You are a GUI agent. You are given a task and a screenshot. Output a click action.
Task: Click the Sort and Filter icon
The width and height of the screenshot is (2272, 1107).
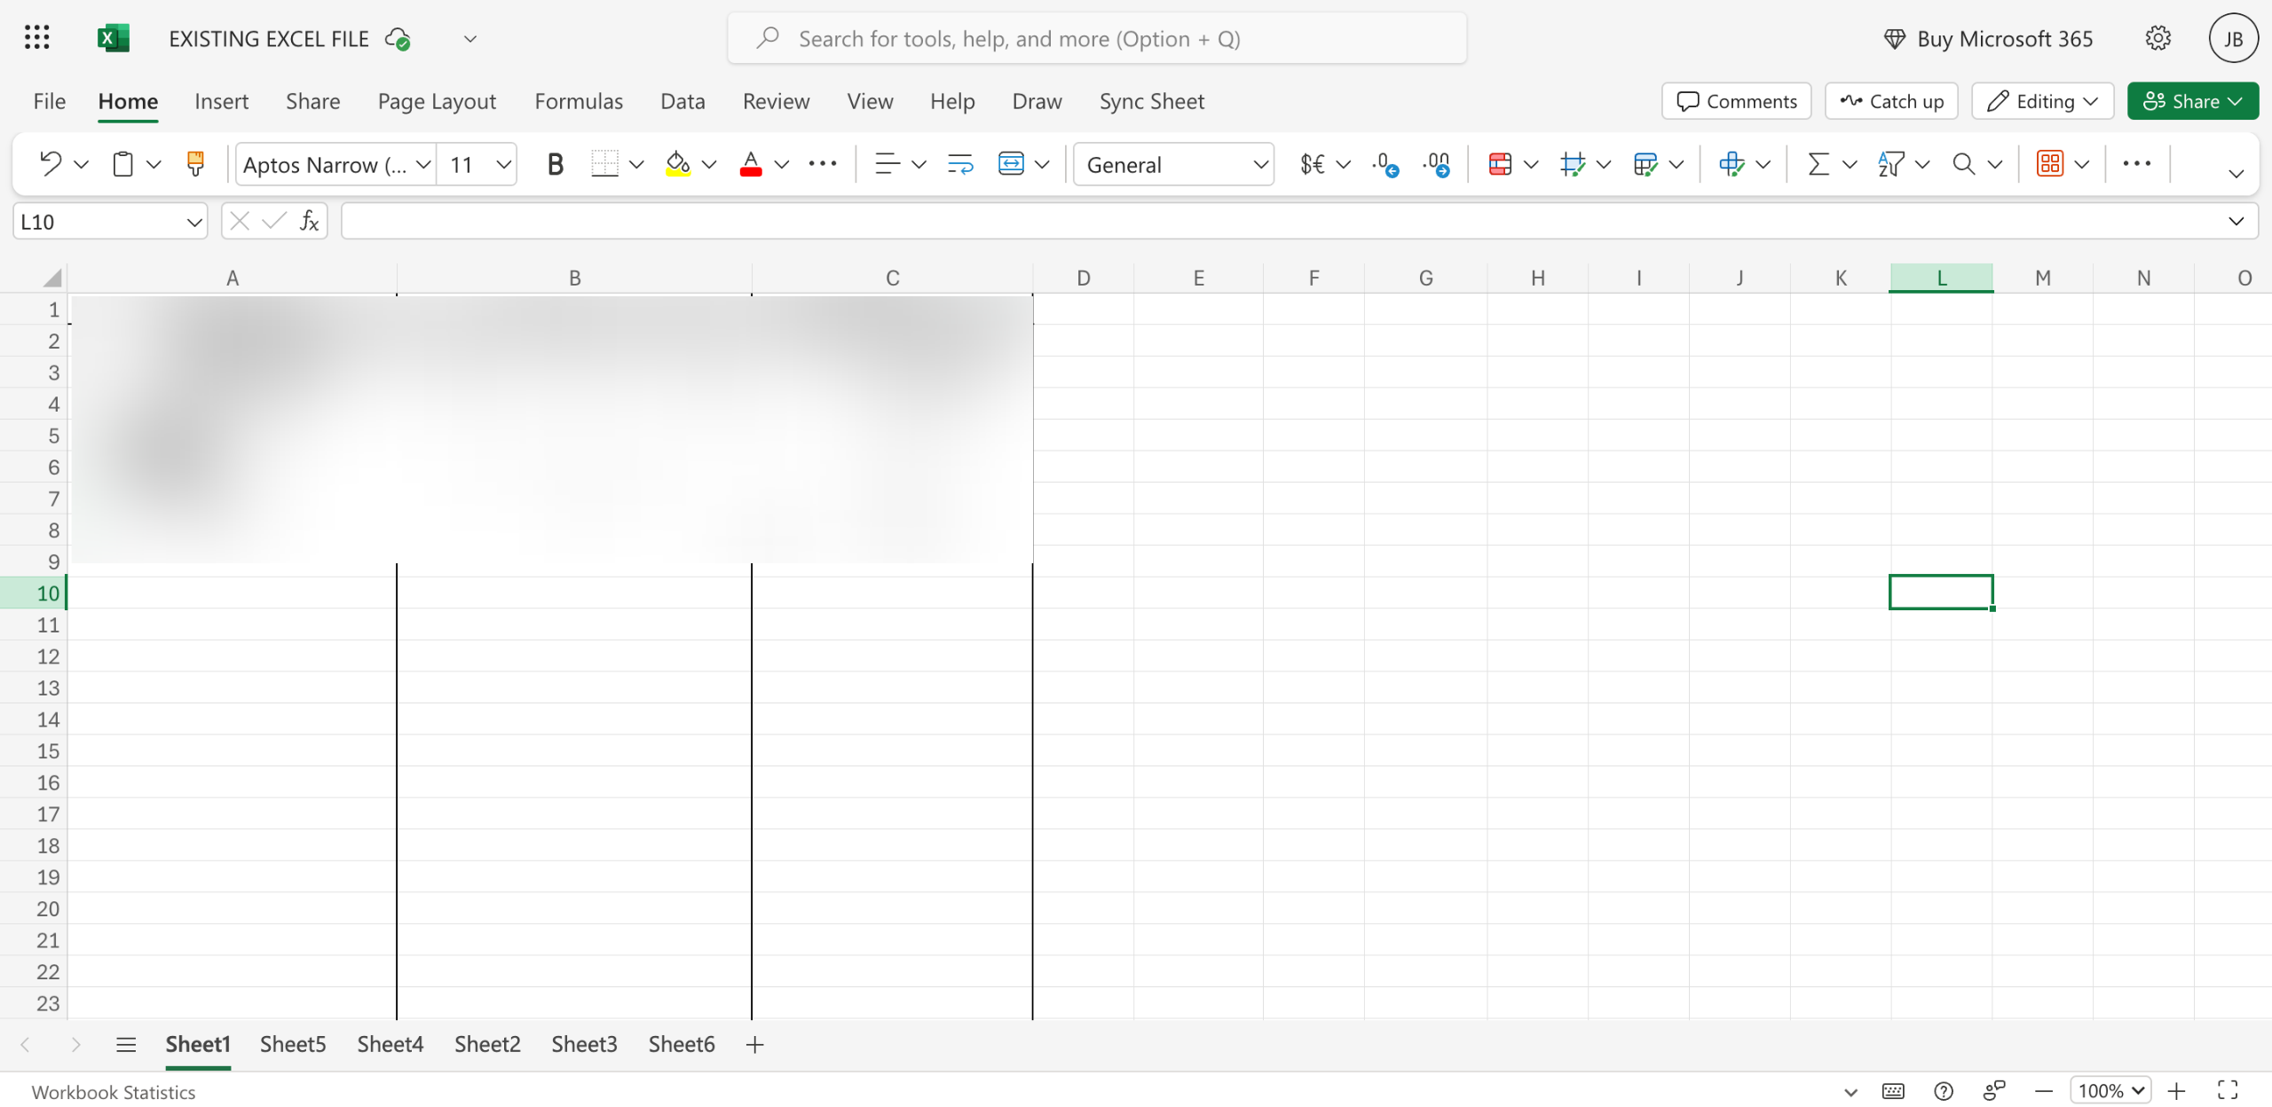[1891, 164]
